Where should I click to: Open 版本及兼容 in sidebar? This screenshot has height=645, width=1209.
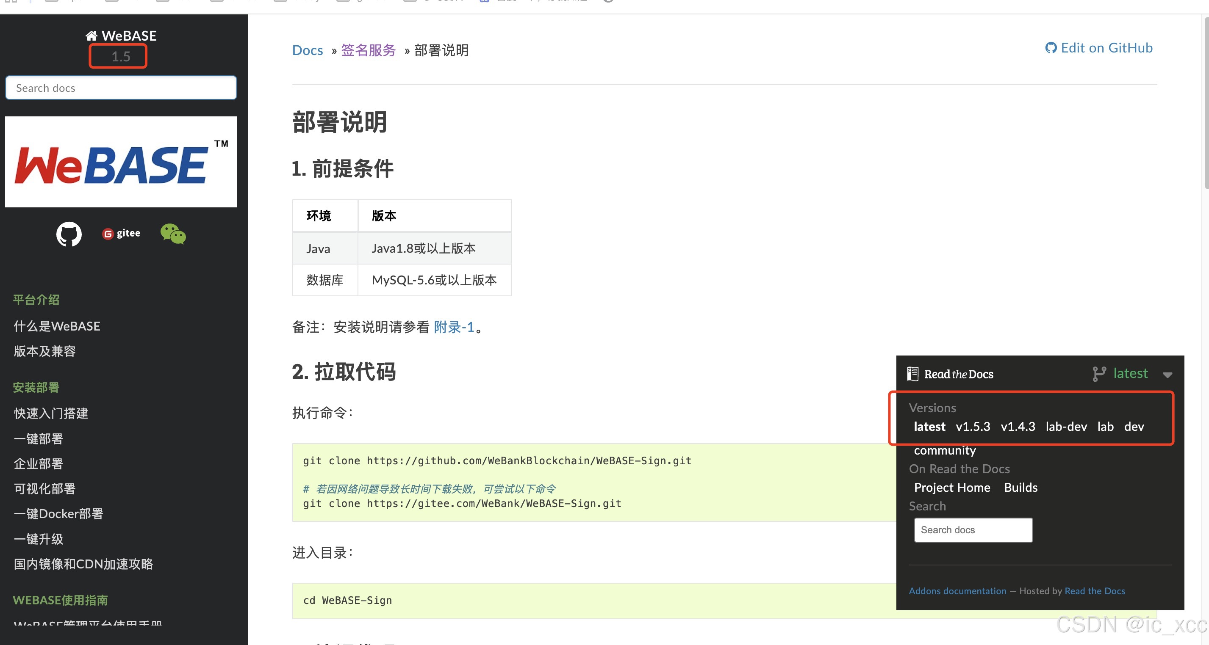44,351
